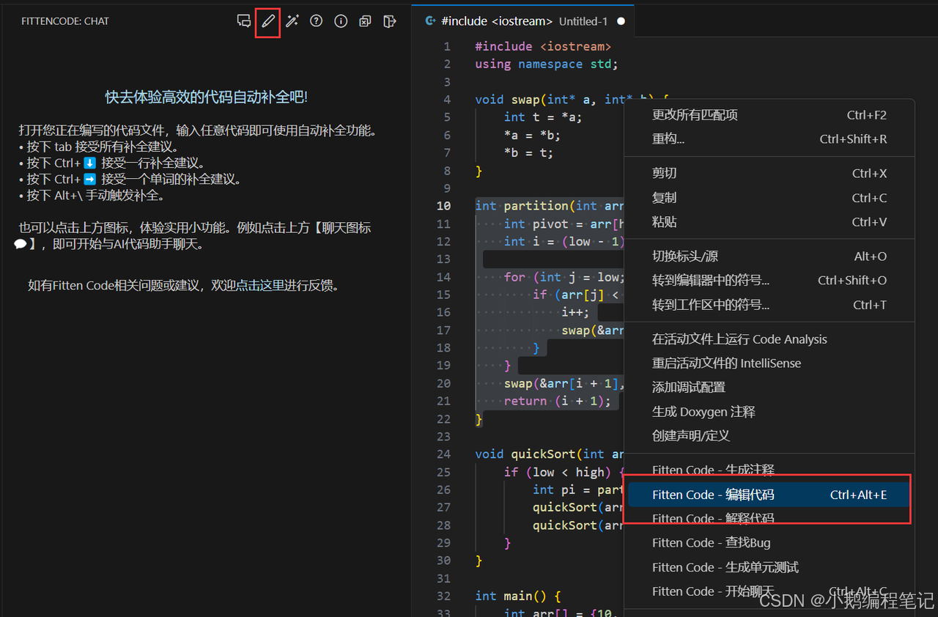
Task: Select 转到工作区中的符号... entry
Action: [x=769, y=305]
